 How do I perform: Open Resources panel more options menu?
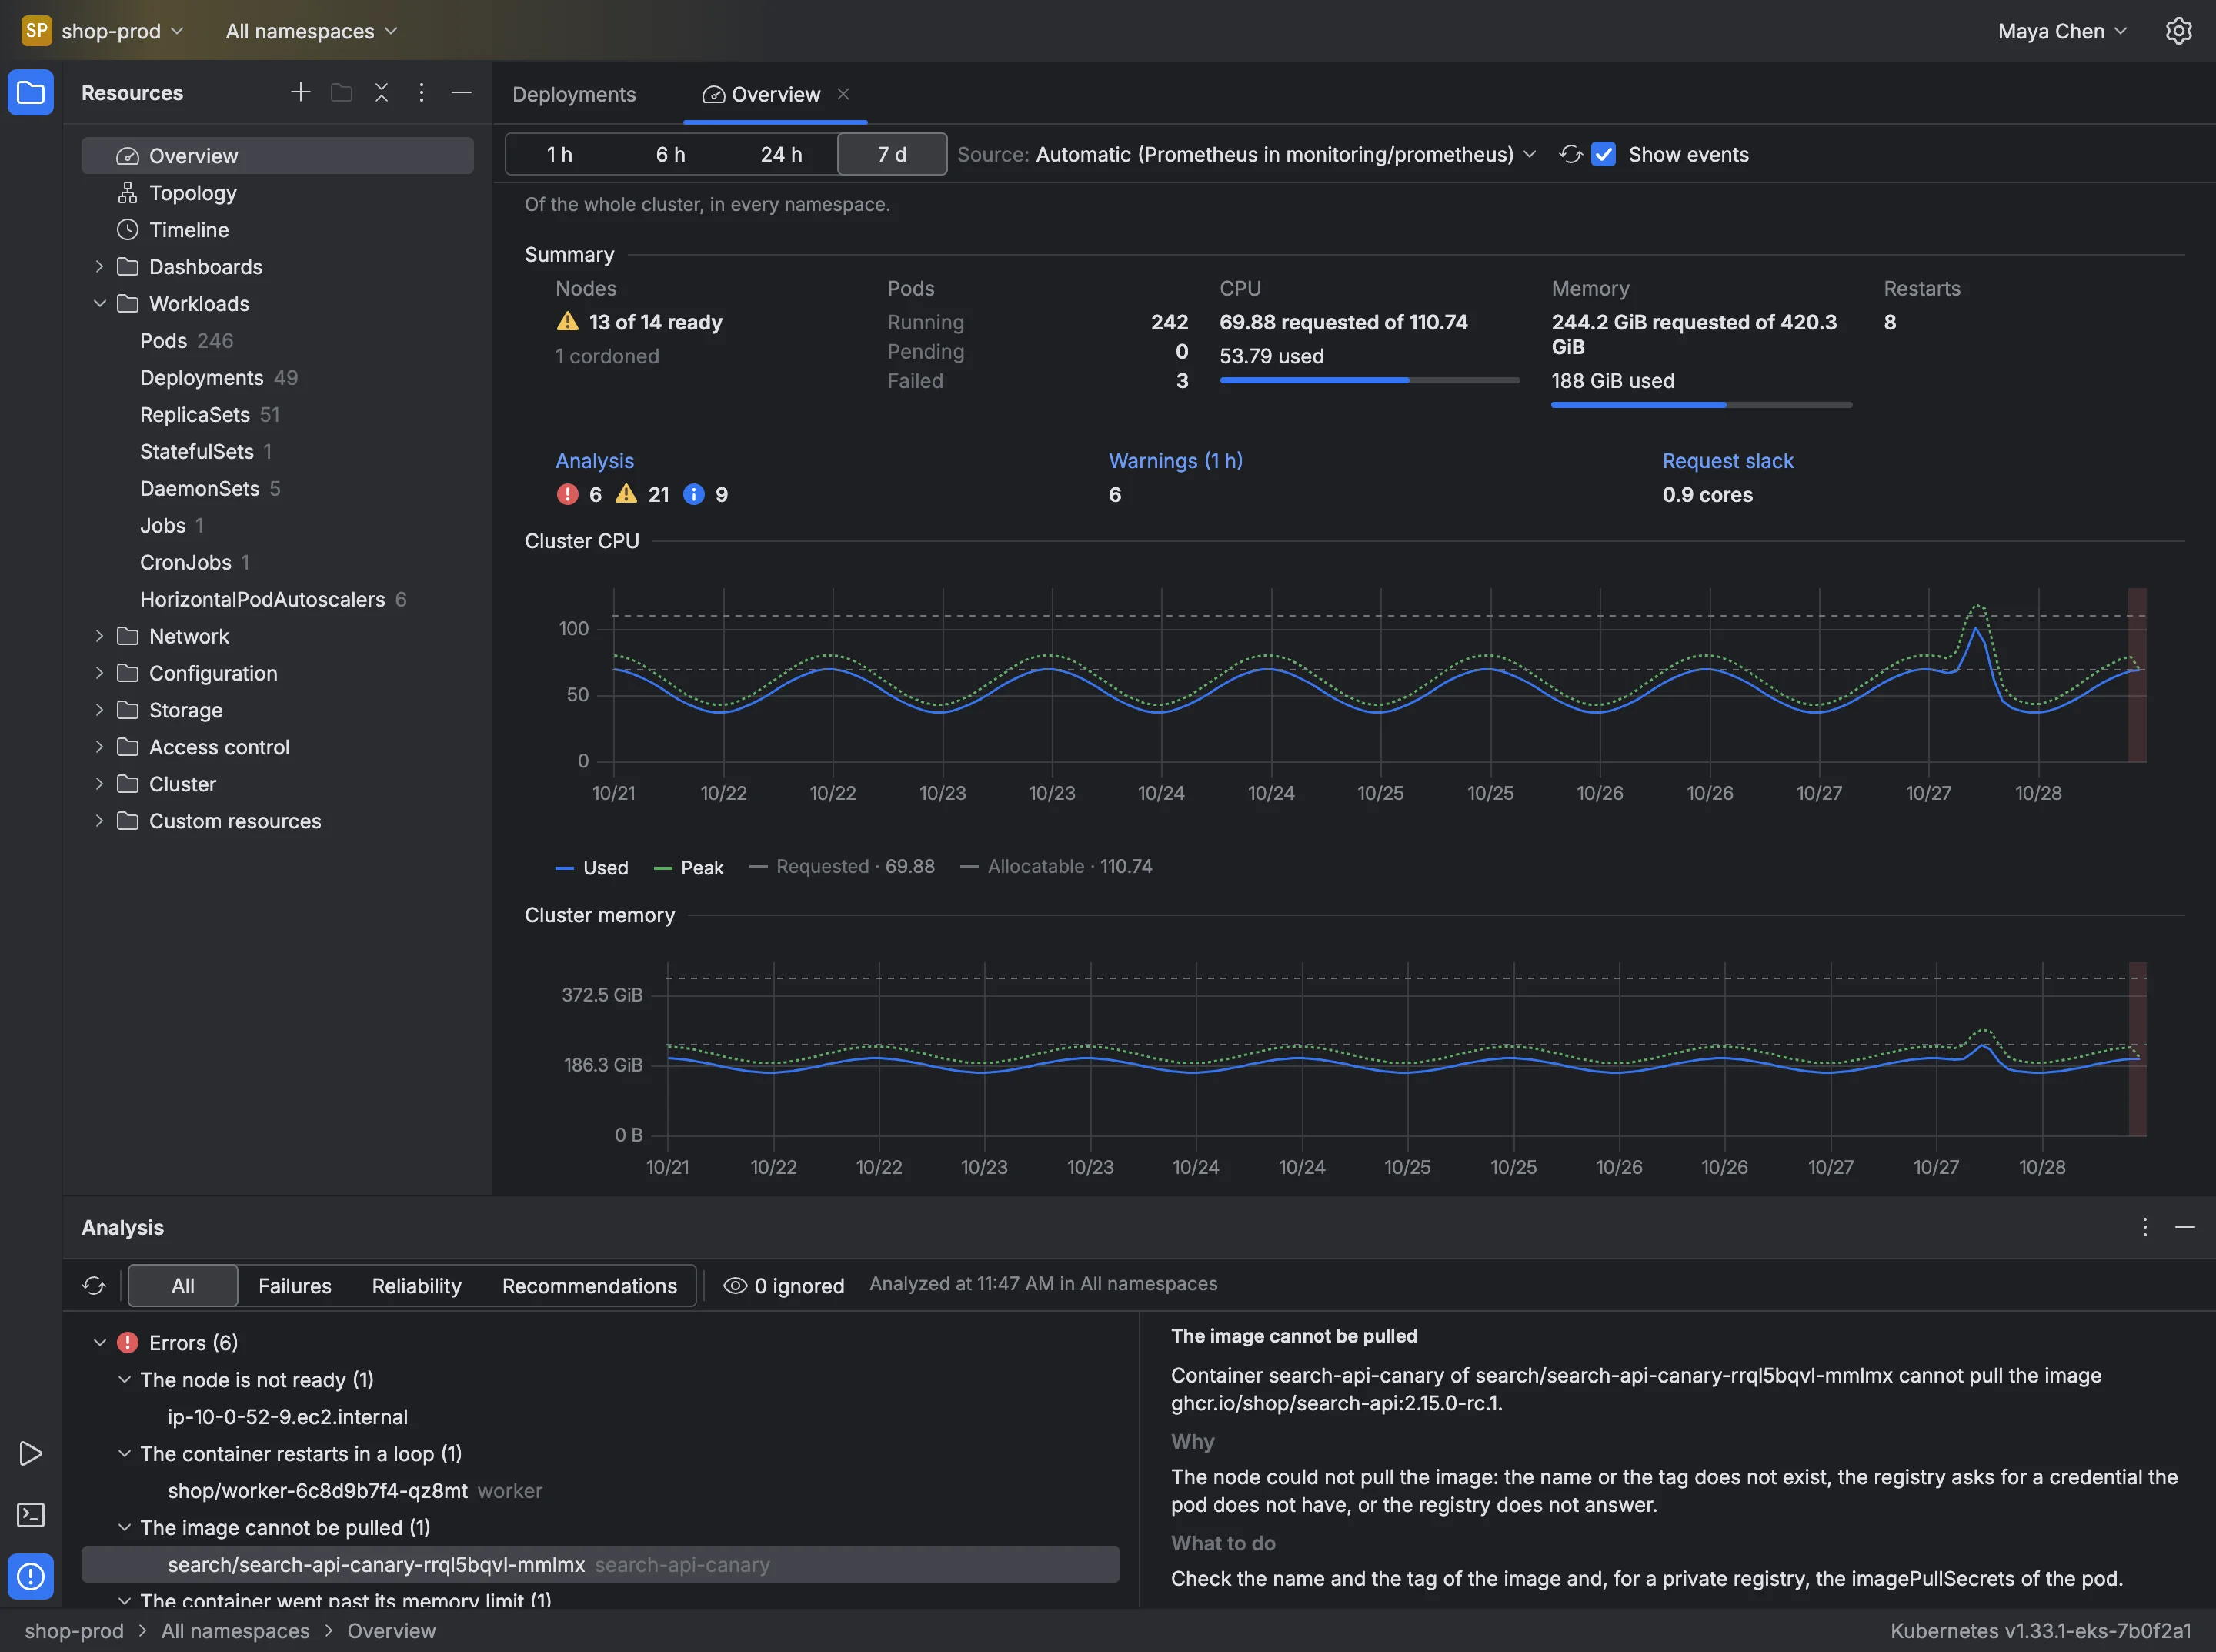coord(421,92)
